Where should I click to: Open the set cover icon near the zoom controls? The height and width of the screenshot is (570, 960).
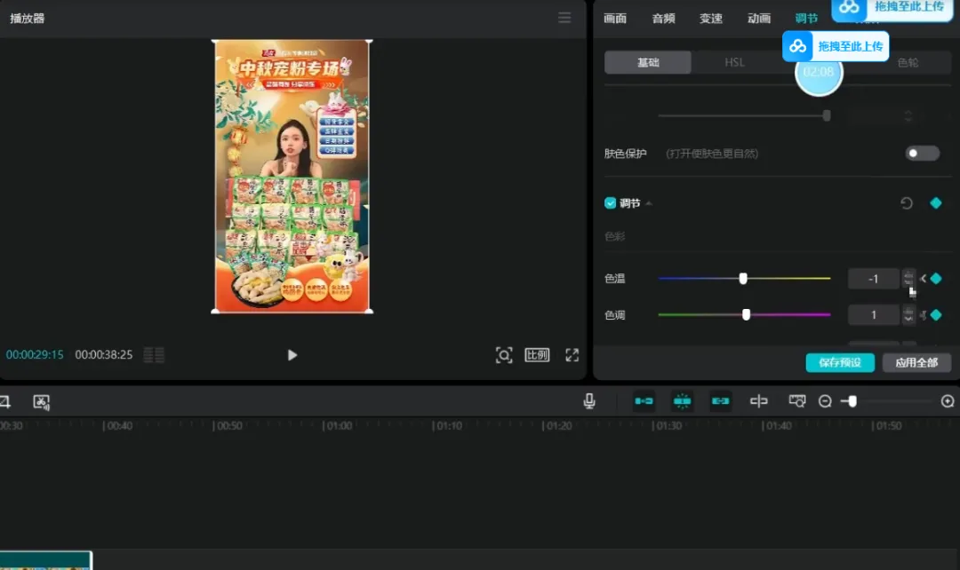(x=796, y=400)
